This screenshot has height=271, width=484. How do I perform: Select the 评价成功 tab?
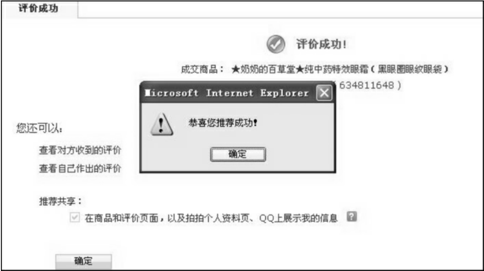click(x=39, y=8)
